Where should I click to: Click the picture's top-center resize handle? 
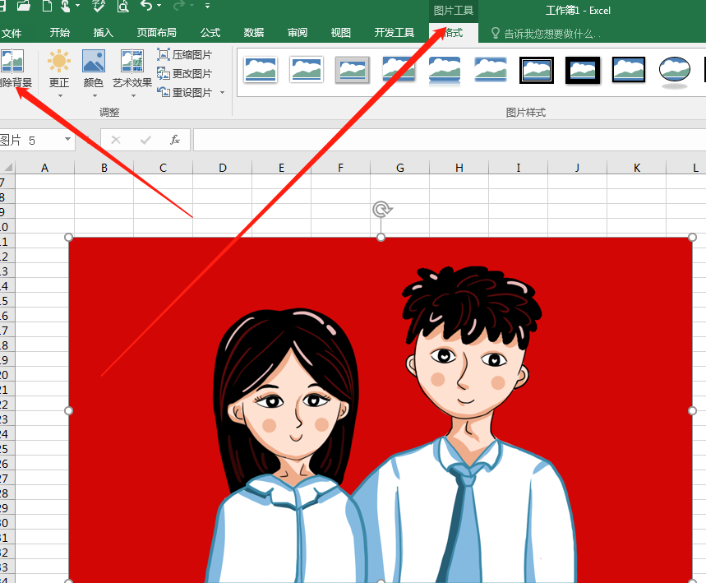381,237
